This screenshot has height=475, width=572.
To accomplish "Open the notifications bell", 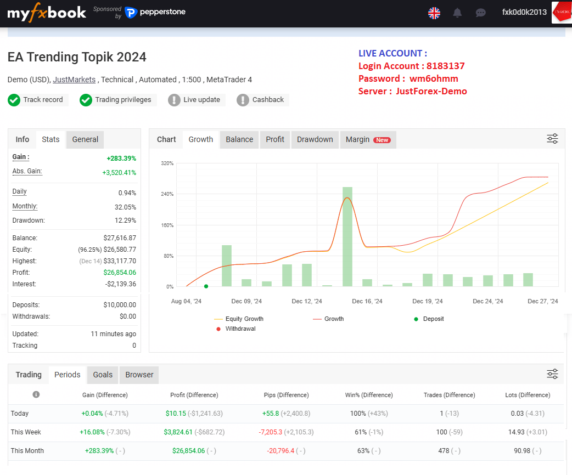I will (457, 13).
